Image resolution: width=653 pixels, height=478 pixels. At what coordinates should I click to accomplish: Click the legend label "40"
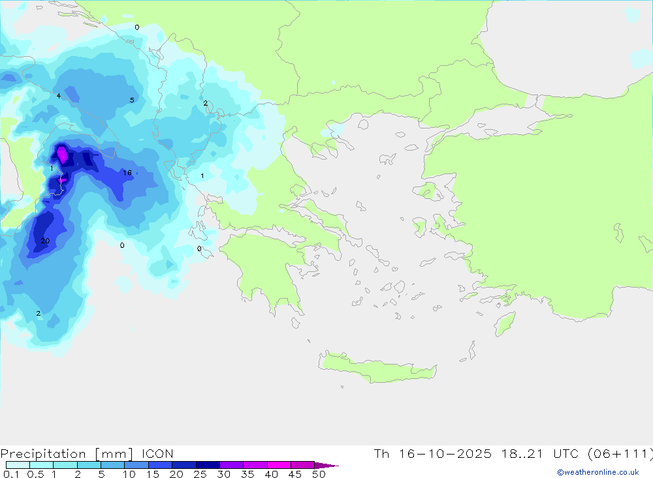(272, 474)
